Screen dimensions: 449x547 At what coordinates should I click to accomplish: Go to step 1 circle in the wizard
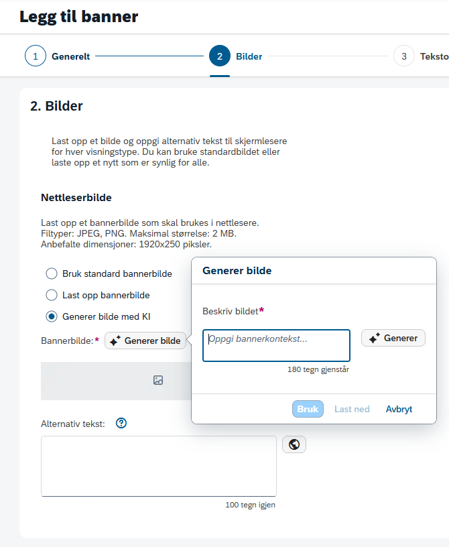pos(36,56)
